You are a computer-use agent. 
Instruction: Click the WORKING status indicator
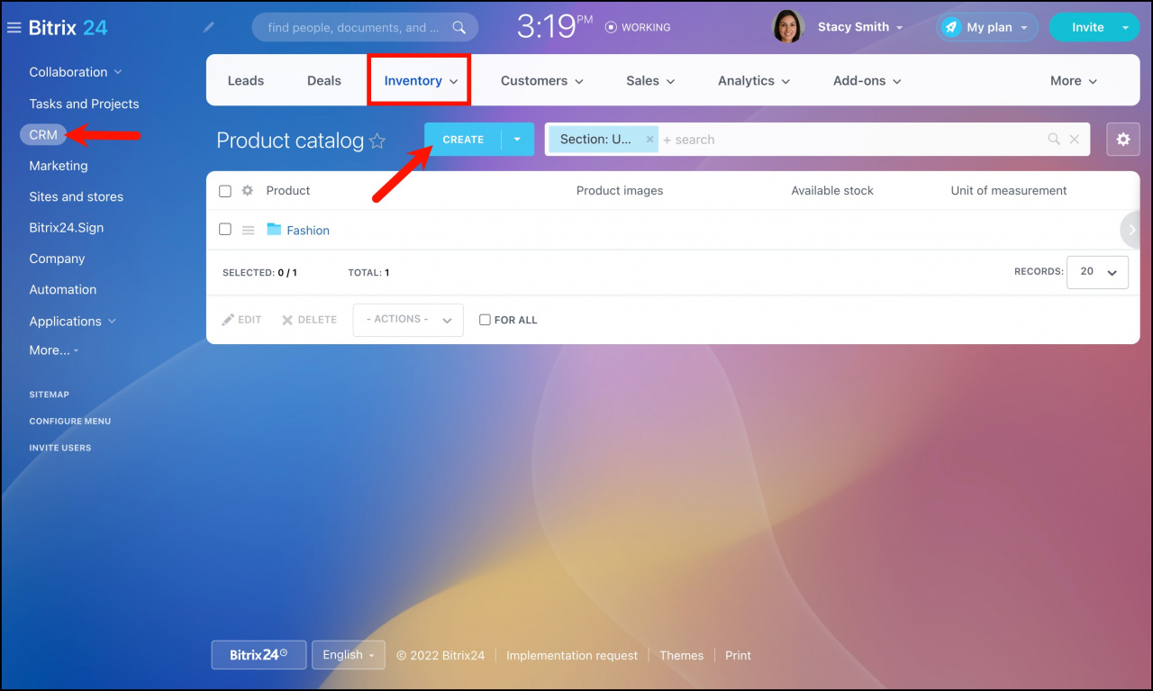coord(638,28)
